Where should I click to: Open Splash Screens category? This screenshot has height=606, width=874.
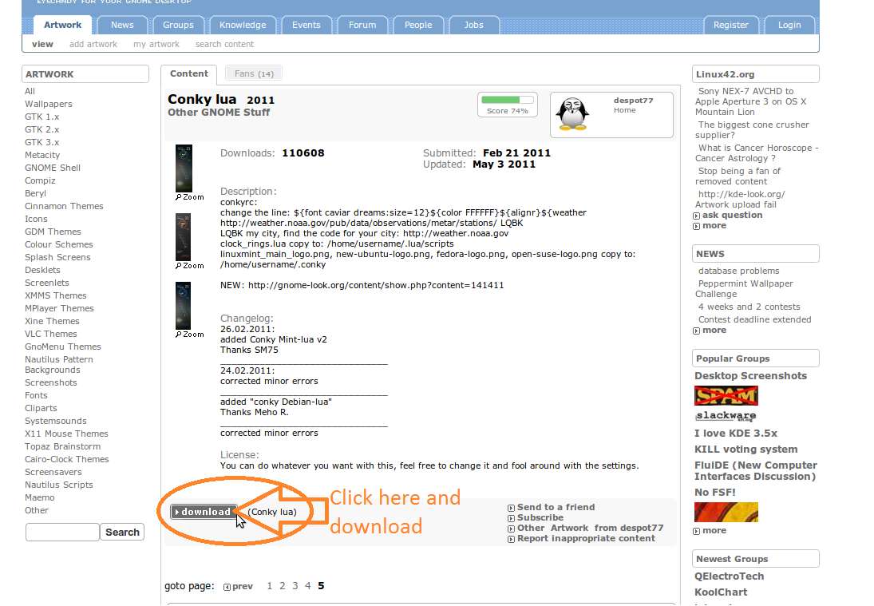click(x=57, y=257)
